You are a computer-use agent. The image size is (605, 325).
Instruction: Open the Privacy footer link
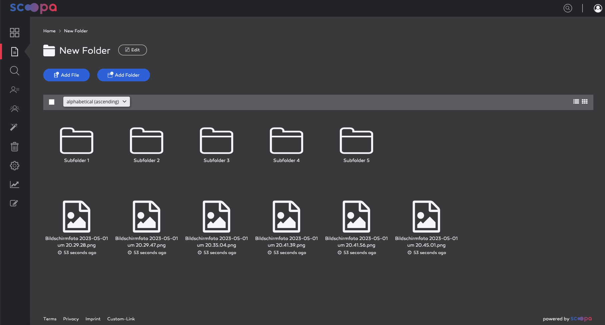(71, 319)
